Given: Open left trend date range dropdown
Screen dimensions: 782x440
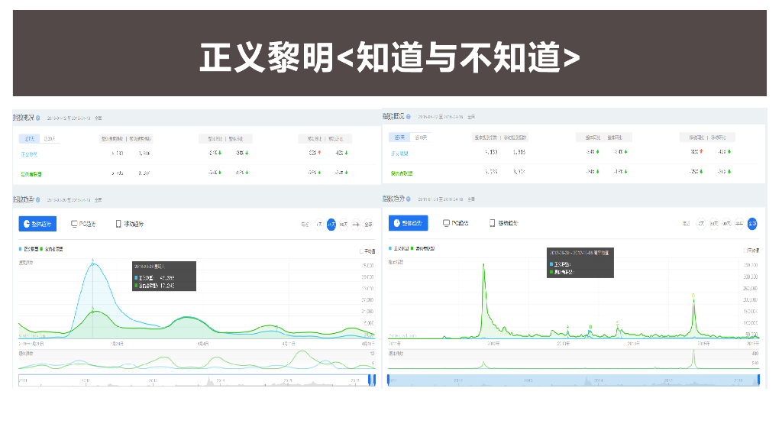Looking at the screenshot, I should (69, 199).
